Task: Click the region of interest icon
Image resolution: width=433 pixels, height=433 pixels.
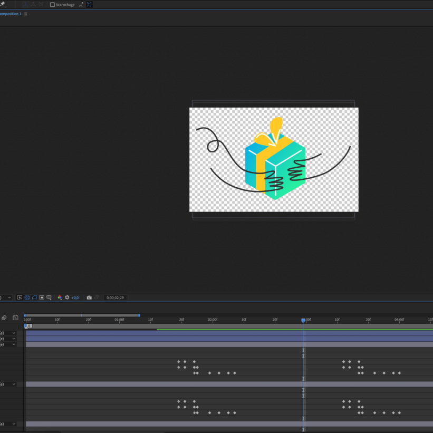Action: click(x=42, y=297)
